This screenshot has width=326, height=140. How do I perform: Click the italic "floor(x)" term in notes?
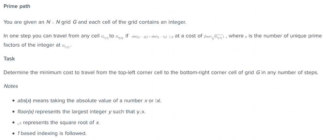tap(25, 112)
